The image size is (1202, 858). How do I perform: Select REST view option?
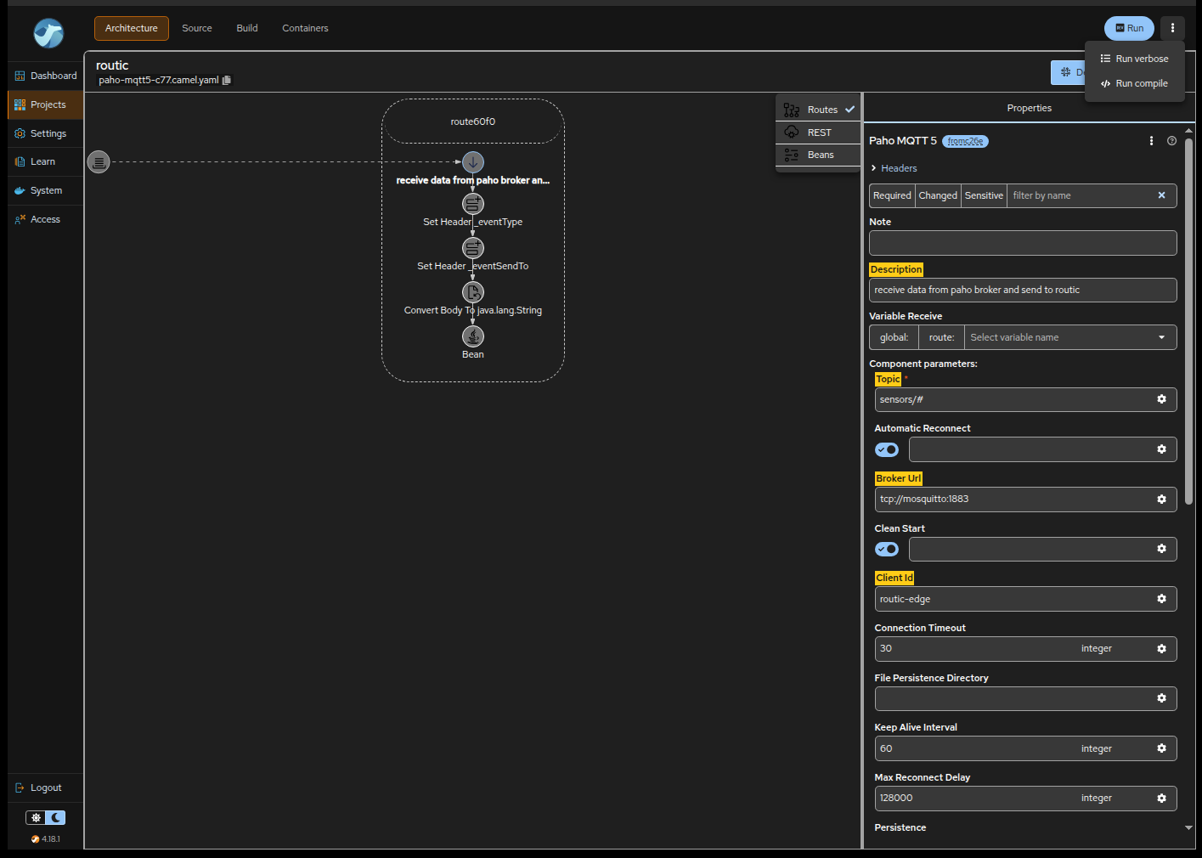[x=819, y=133]
